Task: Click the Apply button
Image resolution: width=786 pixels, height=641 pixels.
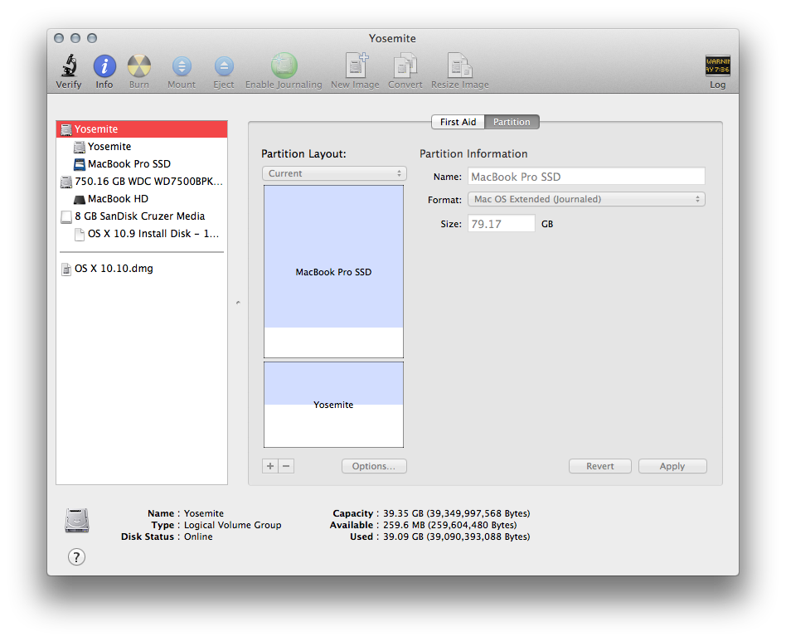Action: 672,466
